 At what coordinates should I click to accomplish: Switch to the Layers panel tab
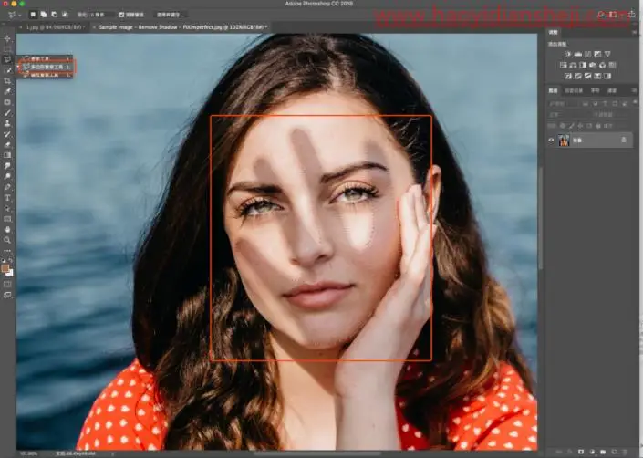pos(554,90)
